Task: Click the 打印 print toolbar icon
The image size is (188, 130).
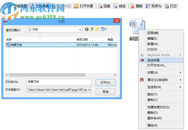Action: click(x=167, y=6)
